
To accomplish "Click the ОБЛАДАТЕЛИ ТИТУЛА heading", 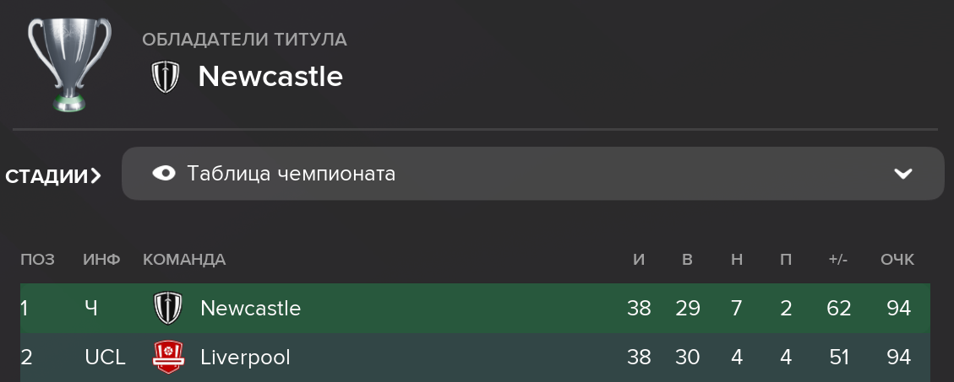I will click(x=244, y=40).
